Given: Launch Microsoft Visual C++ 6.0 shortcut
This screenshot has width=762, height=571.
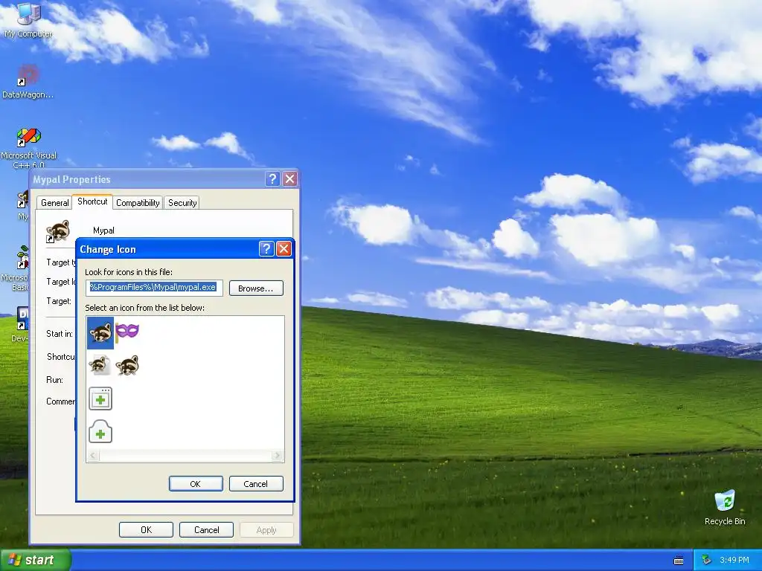Looking at the screenshot, I should 29,148.
